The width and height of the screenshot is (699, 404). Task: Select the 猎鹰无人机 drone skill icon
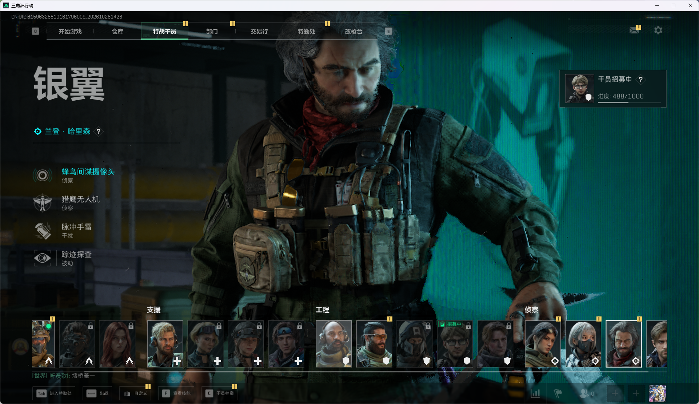click(x=43, y=203)
